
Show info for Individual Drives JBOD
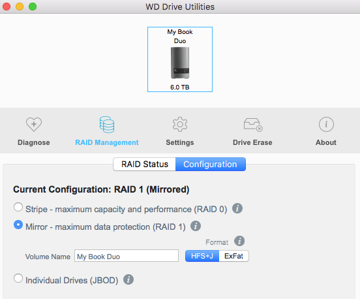pos(128,279)
